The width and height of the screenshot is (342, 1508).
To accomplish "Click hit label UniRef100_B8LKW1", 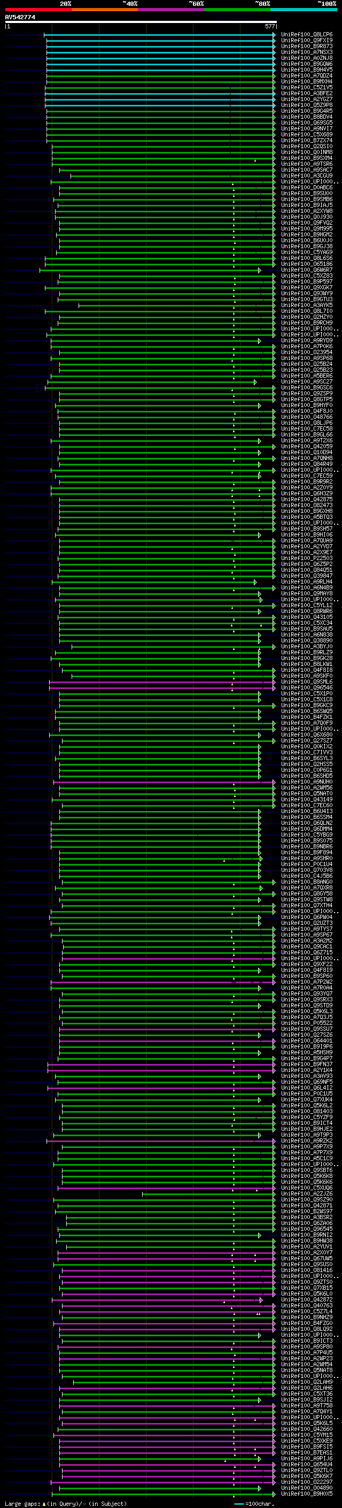I will click(307, 664).
